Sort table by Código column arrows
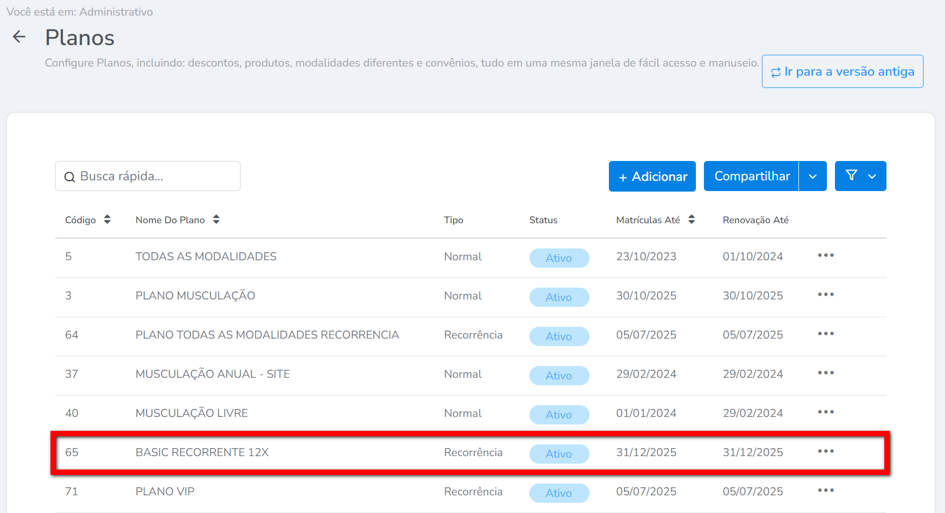The image size is (945, 513). 107,219
